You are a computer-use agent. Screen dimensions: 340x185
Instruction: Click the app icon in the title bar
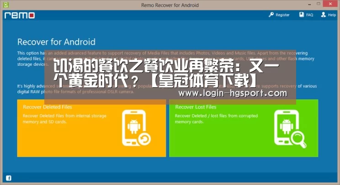point(6,5)
